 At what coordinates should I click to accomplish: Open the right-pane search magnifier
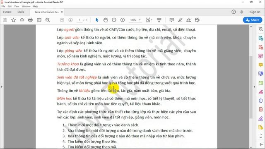pos(260,29)
